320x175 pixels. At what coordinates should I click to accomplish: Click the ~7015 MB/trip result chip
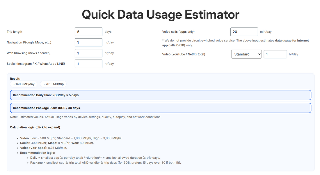tap(53, 84)
